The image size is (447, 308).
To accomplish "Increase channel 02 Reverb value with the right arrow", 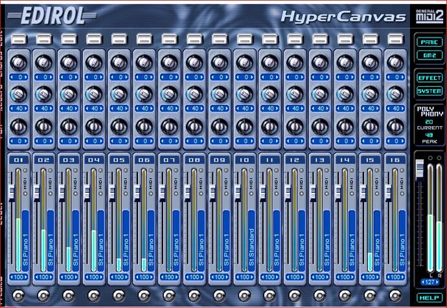I will tap(51, 109).
